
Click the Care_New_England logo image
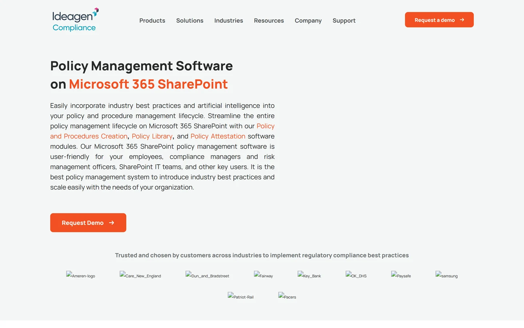tap(140, 275)
